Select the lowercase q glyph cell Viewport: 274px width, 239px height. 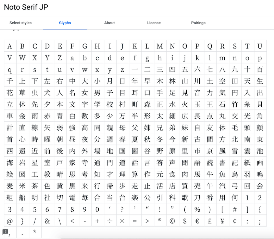click(10, 69)
